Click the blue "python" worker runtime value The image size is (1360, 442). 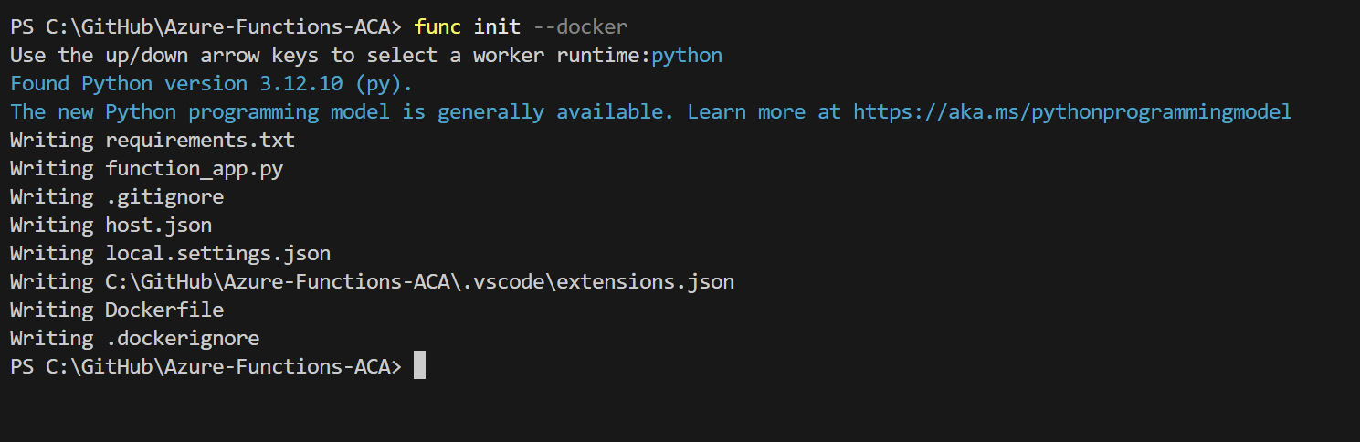(687, 56)
